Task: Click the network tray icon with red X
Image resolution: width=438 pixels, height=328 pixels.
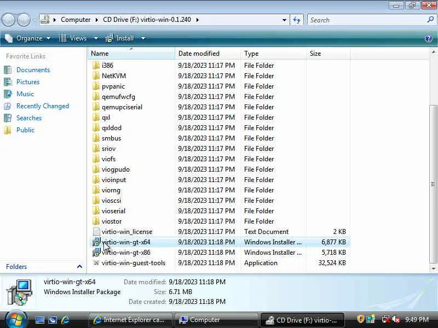Action: click(x=386, y=319)
